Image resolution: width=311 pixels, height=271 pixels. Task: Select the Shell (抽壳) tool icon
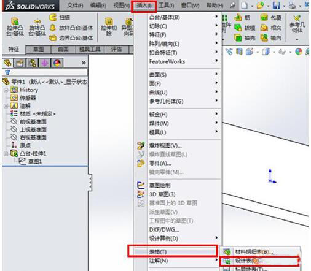pyautogui.click(x=238, y=38)
